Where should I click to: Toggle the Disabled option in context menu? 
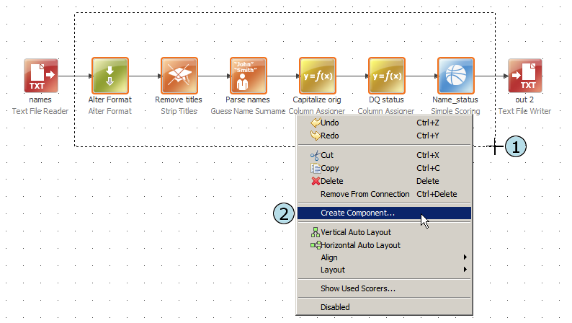click(335, 307)
